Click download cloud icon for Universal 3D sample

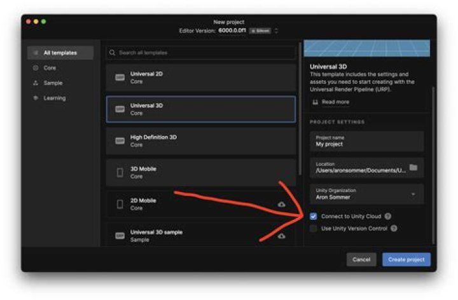(281, 236)
